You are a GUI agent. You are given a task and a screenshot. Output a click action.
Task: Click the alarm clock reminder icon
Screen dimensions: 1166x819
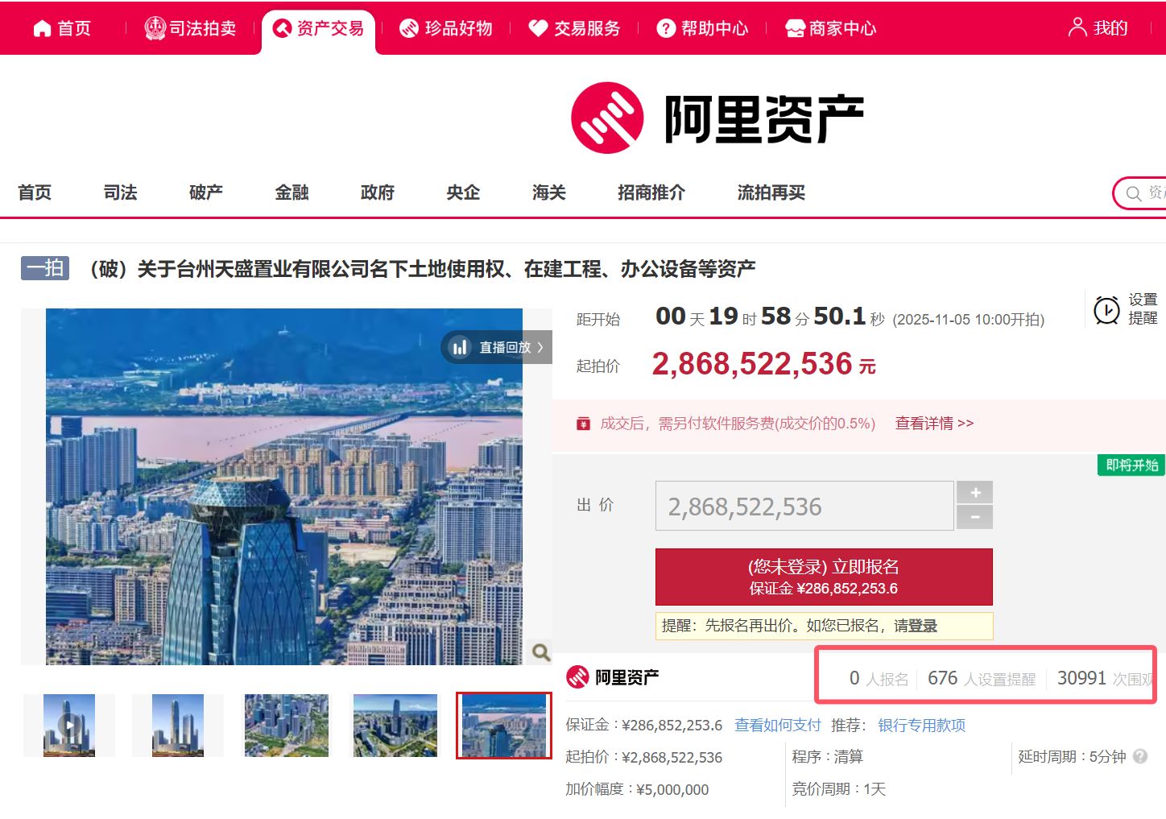click(1106, 310)
